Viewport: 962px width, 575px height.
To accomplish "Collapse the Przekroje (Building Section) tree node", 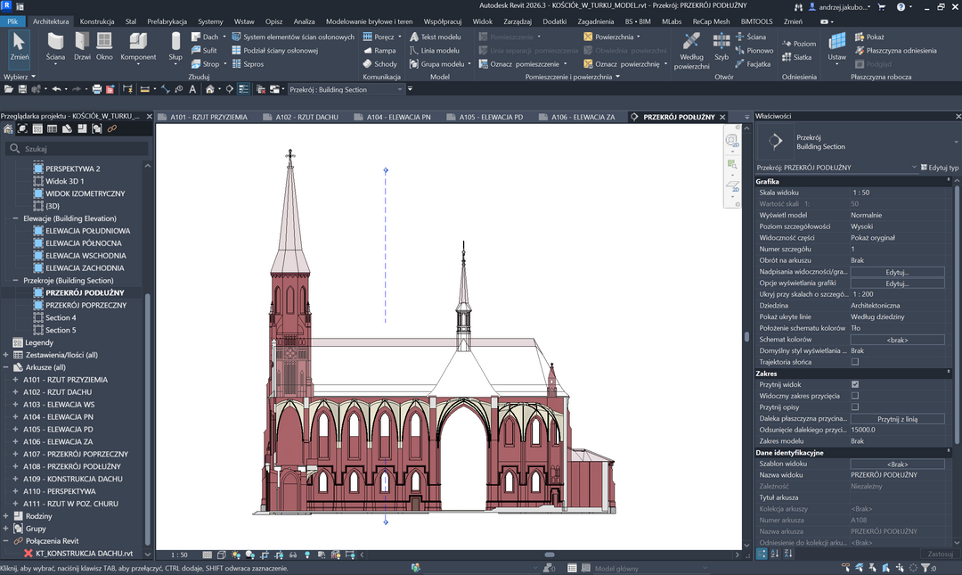I will pyautogui.click(x=15, y=280).
